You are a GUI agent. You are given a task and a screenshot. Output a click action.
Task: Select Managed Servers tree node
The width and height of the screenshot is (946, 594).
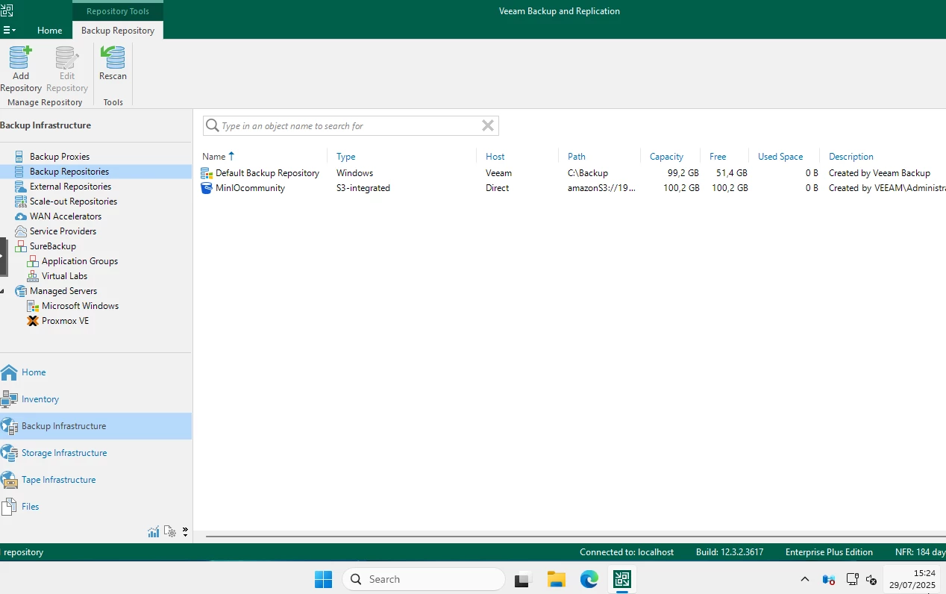point(63,291)
